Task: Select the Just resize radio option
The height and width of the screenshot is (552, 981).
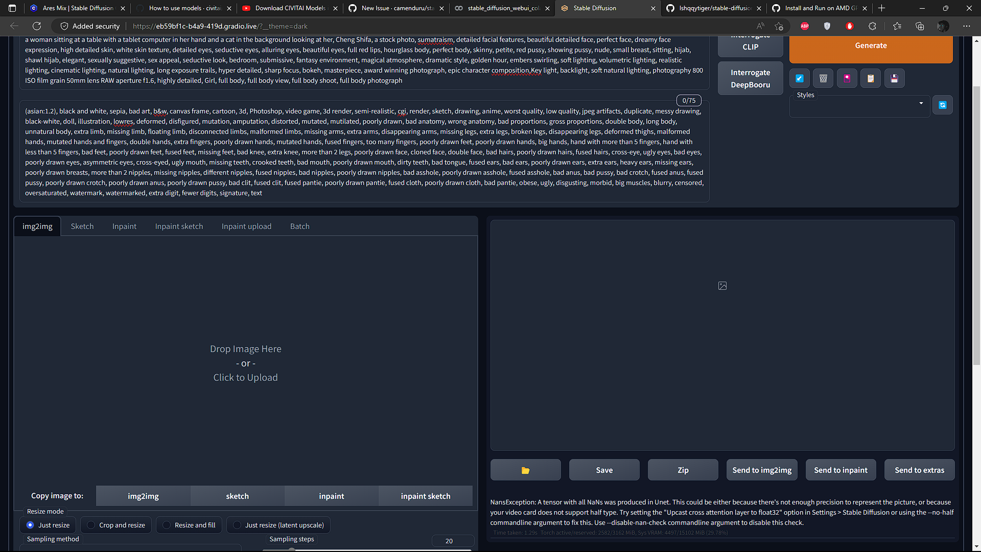Action: click(x=31, y=525)
